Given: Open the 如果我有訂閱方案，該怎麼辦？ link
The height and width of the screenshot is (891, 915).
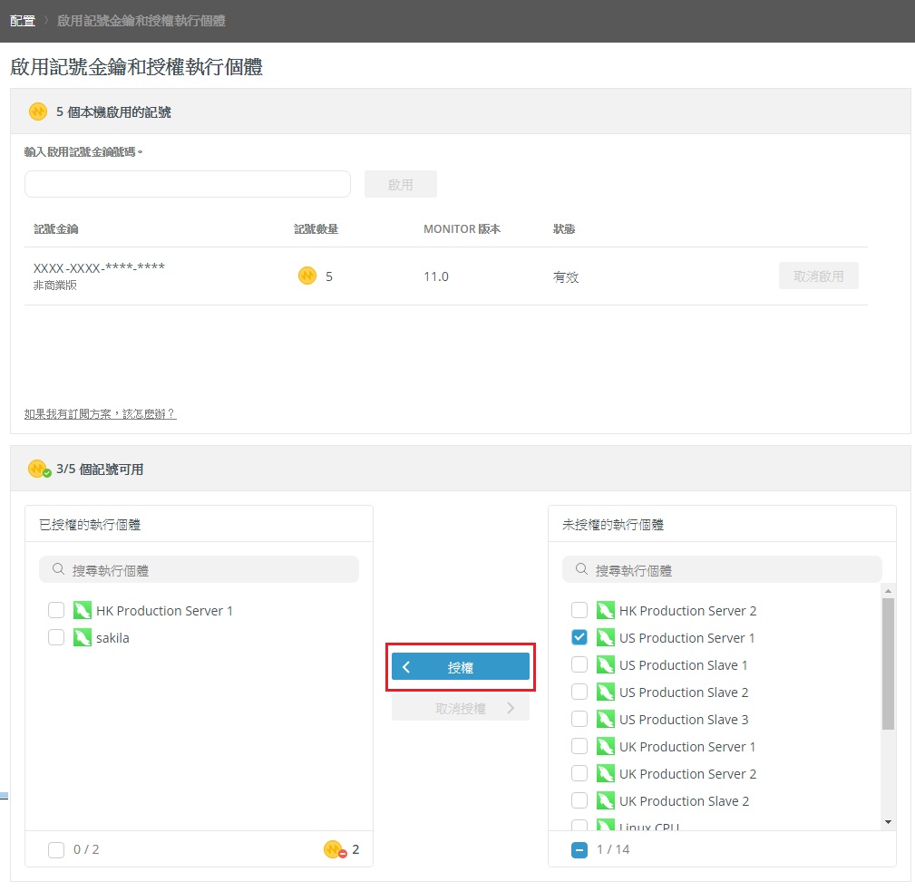Looking at the screenshot, I should (x=100, y=413).
